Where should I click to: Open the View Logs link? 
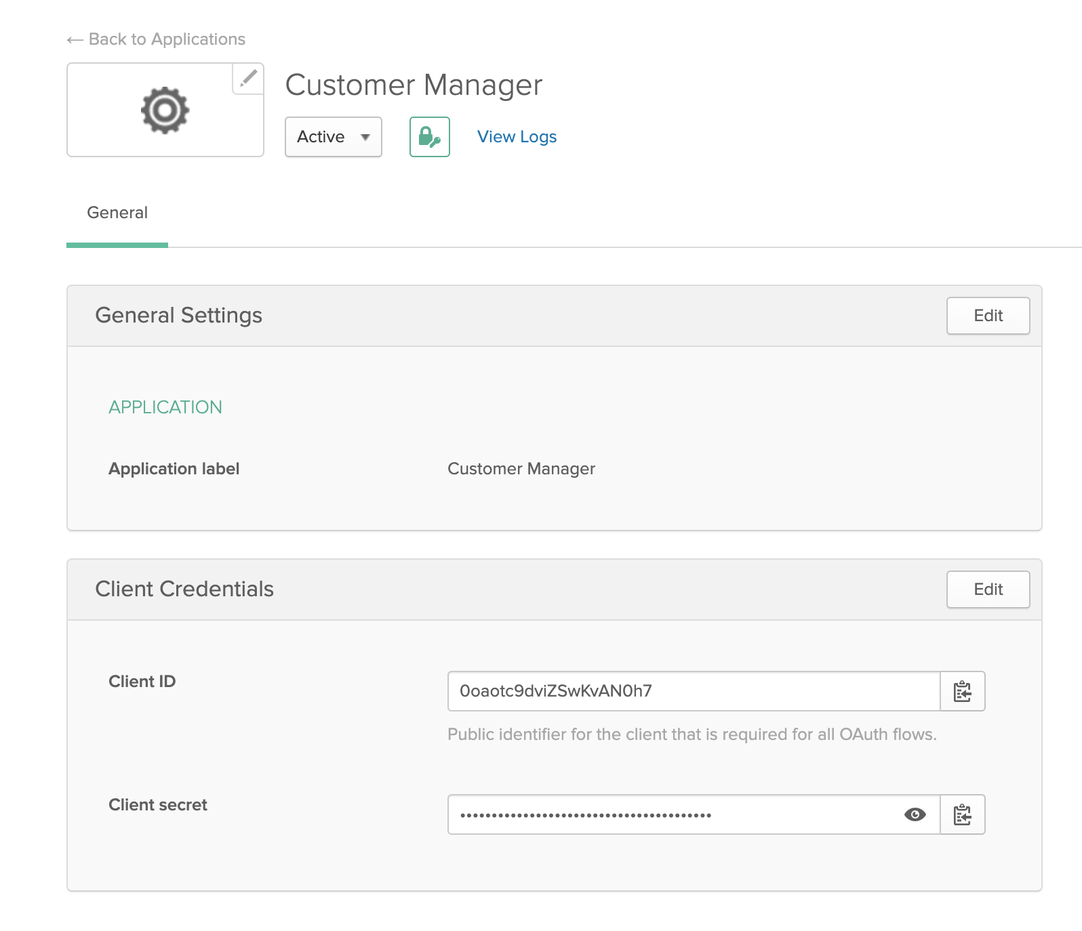(517, 137)
